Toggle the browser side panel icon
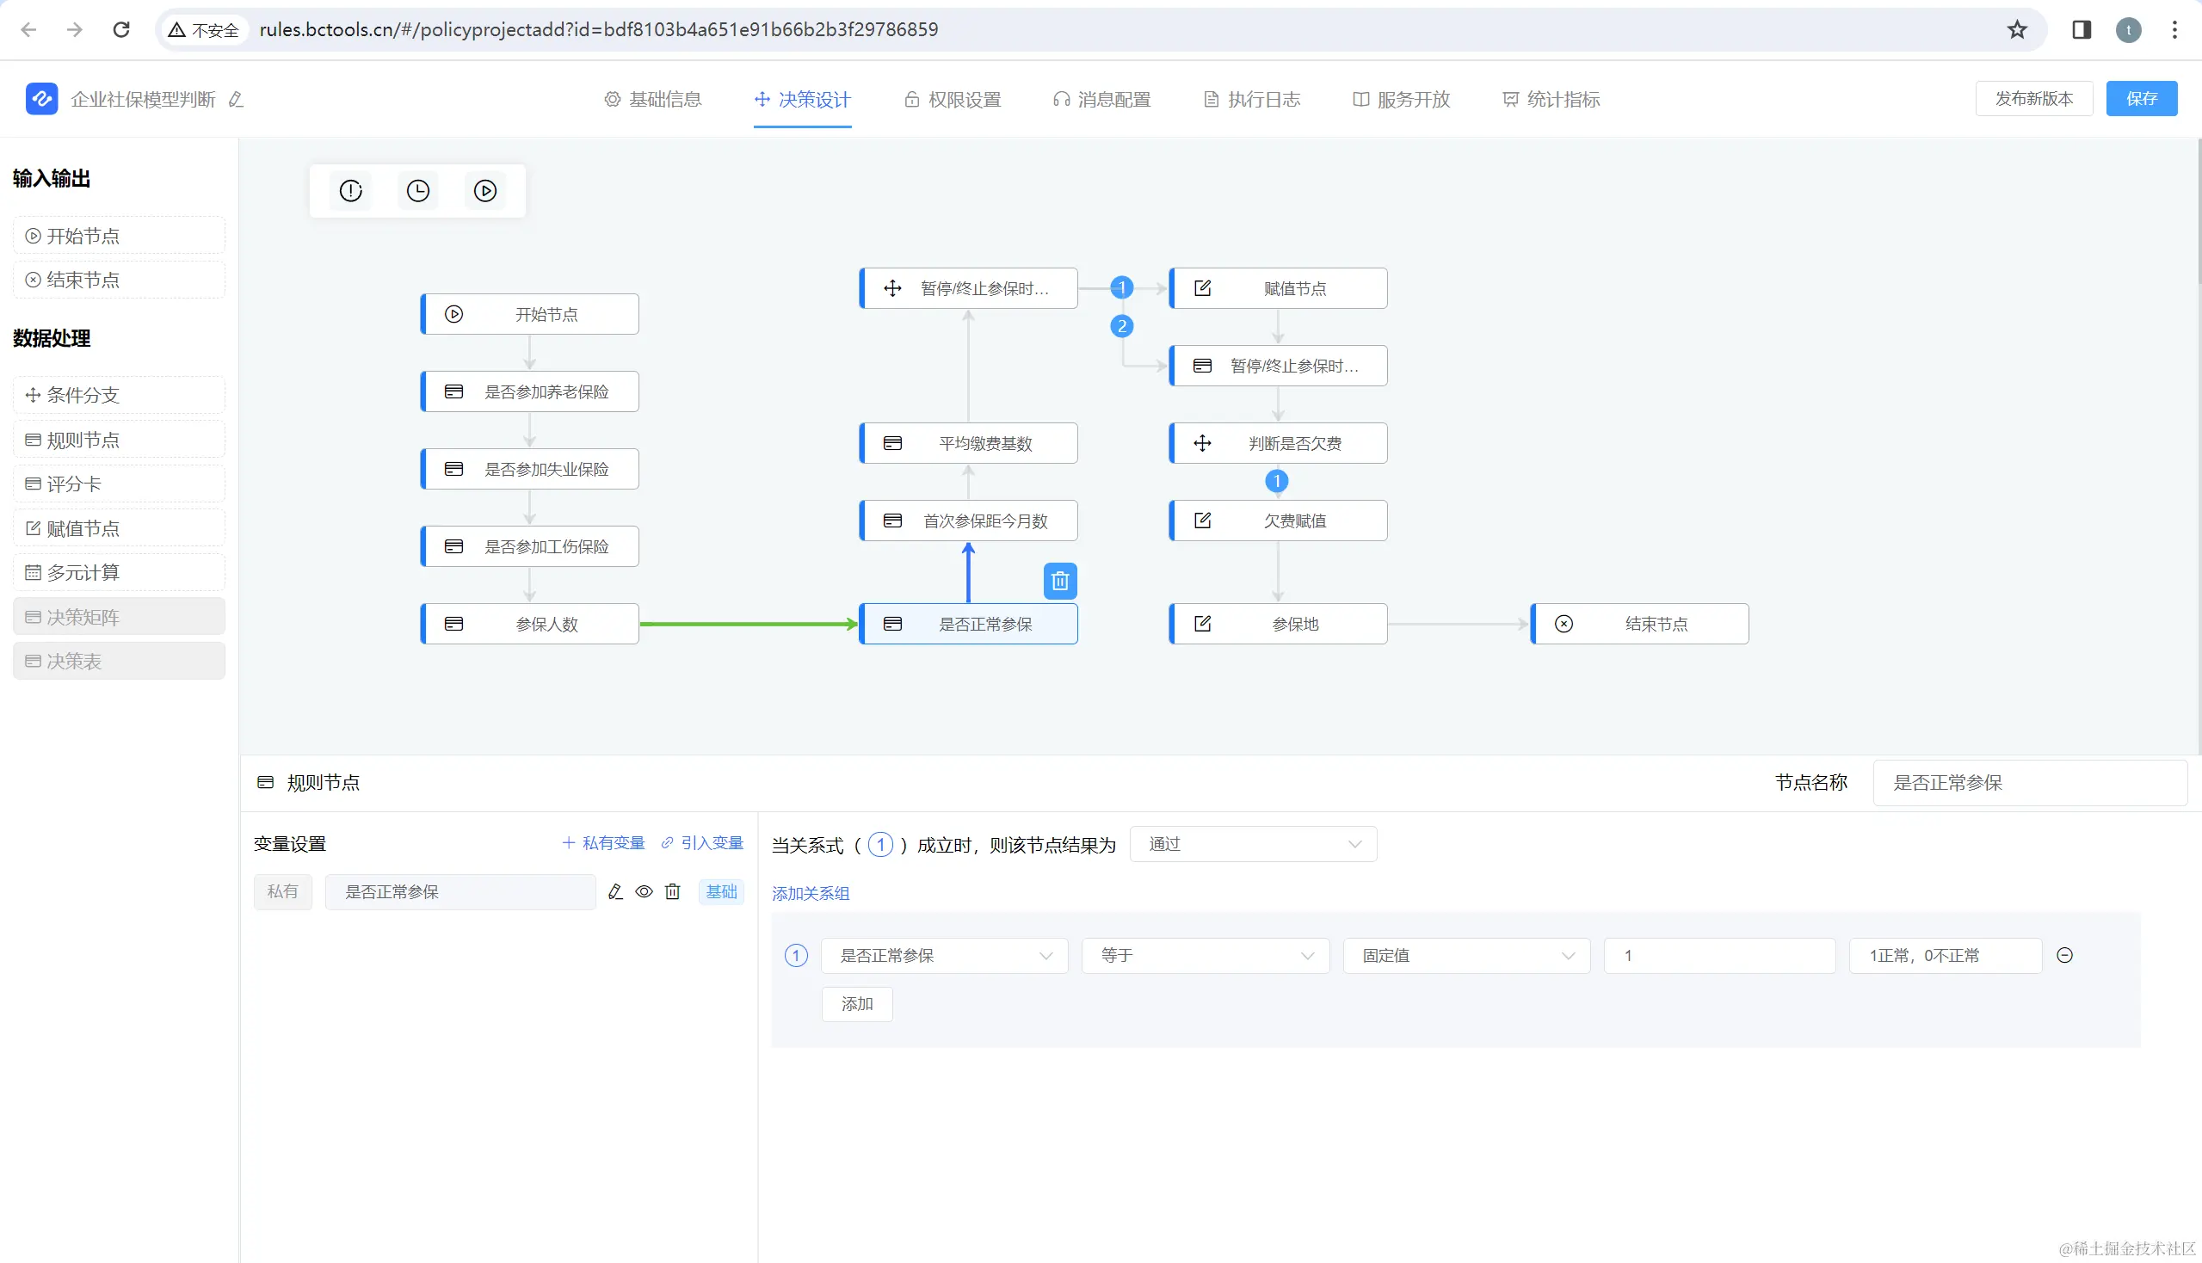This screenshot has width=2202, height=1263. point(2081,29)
